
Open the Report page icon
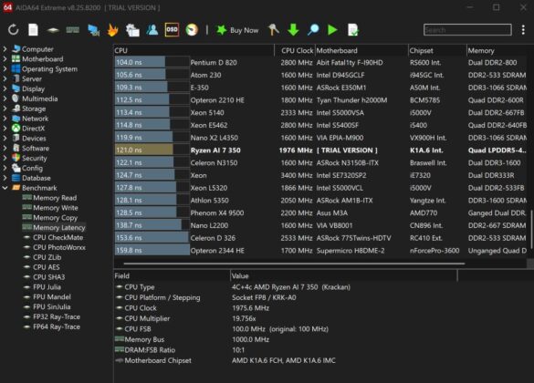coord(33,30)
